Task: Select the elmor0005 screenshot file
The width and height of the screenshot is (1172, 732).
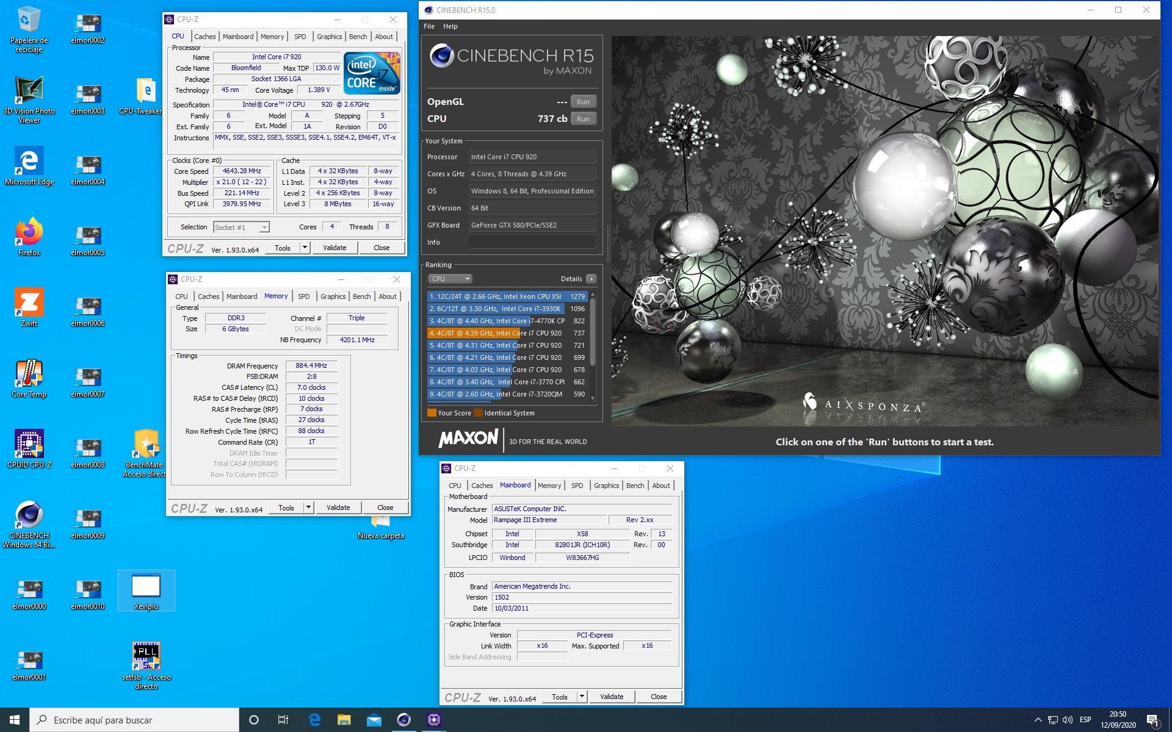Action: [x=88, y=242]
